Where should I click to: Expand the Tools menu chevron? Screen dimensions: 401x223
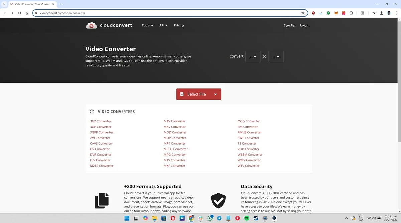(x=152, y=25)
